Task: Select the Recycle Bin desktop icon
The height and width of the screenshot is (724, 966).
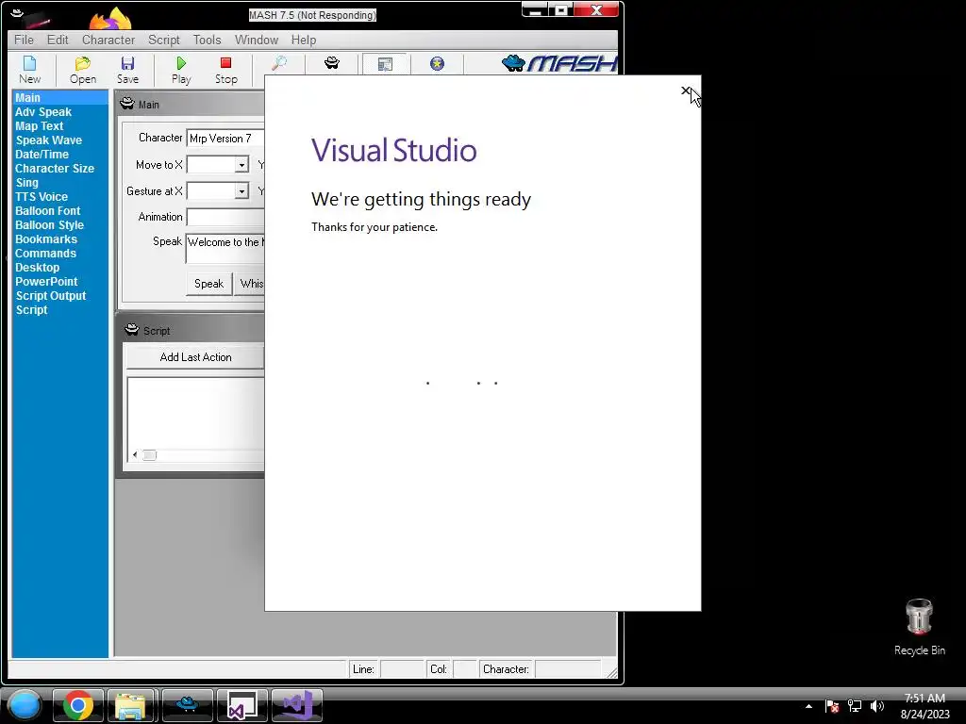Action: [x=919, y=627]
